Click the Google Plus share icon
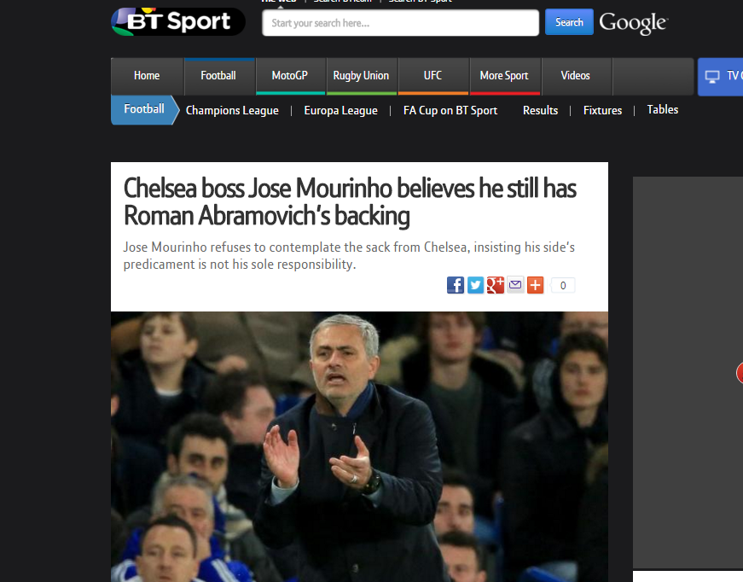 [x=495, y=285]
